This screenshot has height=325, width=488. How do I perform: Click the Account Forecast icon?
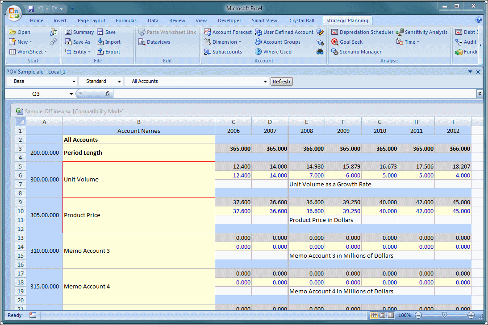207,32
